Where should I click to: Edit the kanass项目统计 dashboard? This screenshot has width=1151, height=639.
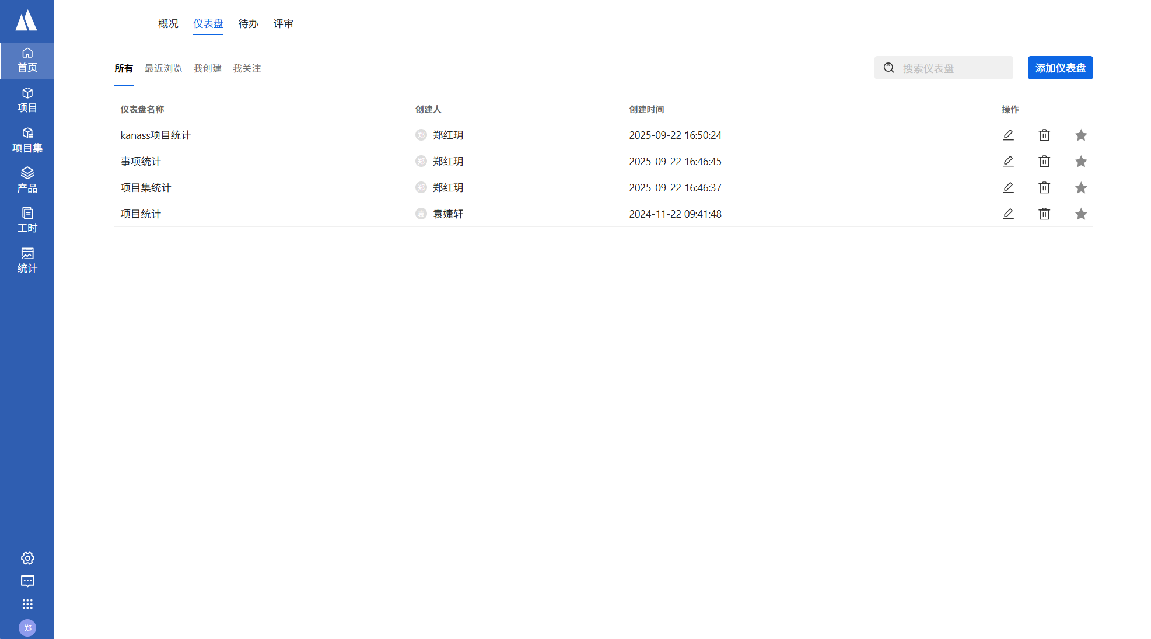1008,135
